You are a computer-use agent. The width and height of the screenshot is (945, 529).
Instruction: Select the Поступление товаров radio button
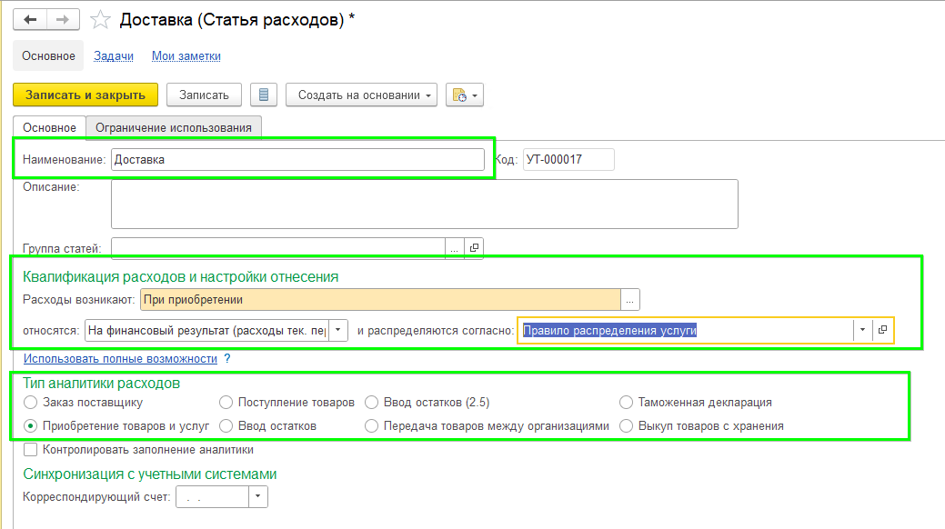pos(226,402)
